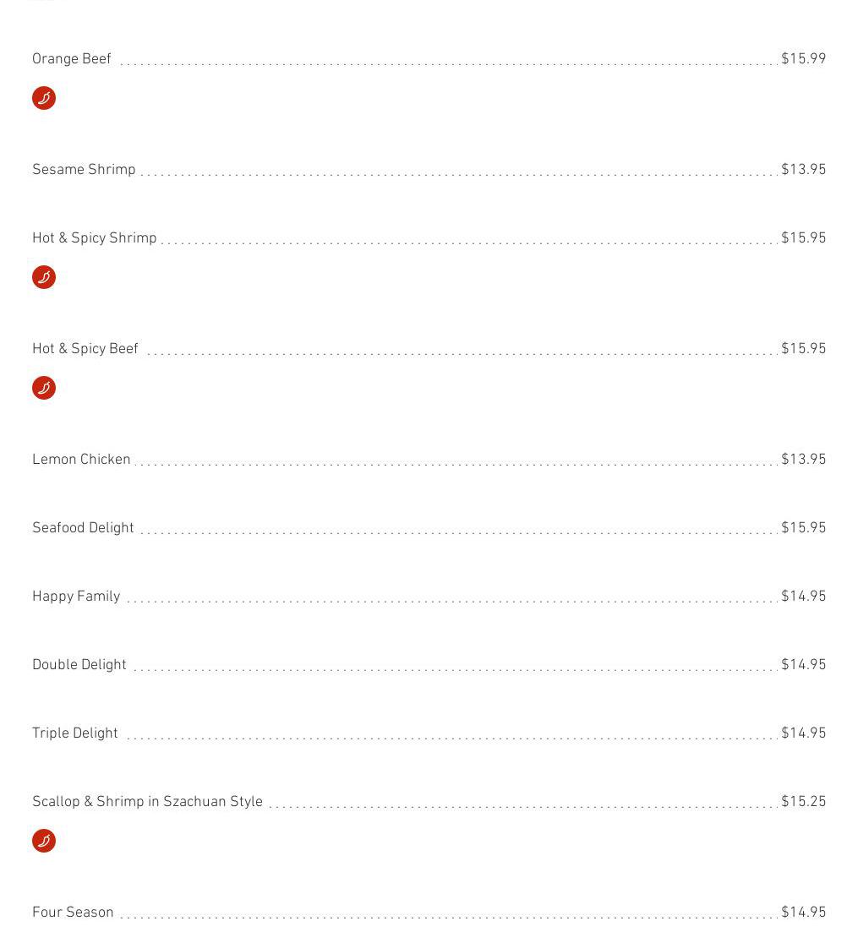The image size is (858, 932).
Task: Click the Triple Delight menu item
Action: pos(75,733)
